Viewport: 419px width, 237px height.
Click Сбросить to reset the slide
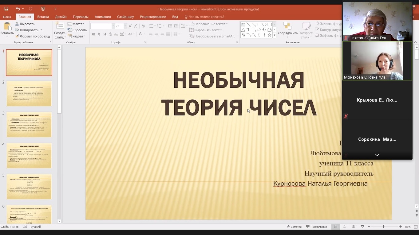77,30
